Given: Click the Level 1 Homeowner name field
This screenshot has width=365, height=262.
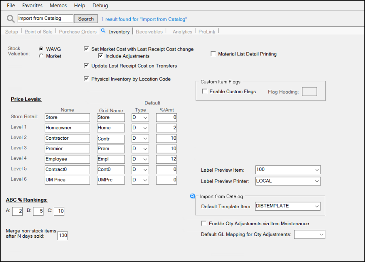Looking at the screenshot, I should coord(67,128).
